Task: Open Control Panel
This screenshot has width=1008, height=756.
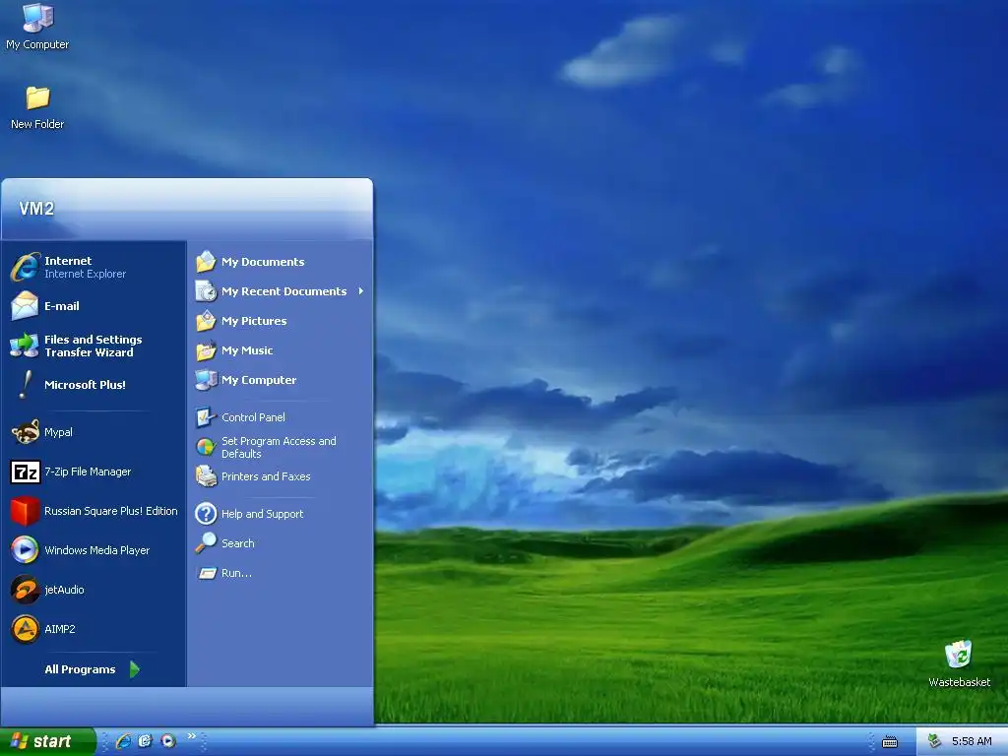Action: 281,417
